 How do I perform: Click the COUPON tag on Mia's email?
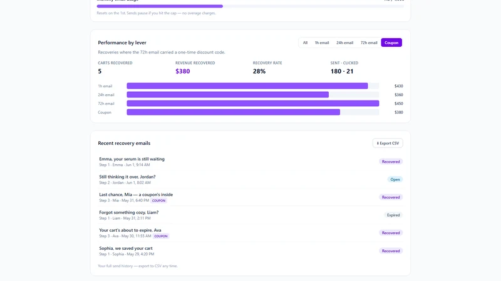[x=158, y=200]
